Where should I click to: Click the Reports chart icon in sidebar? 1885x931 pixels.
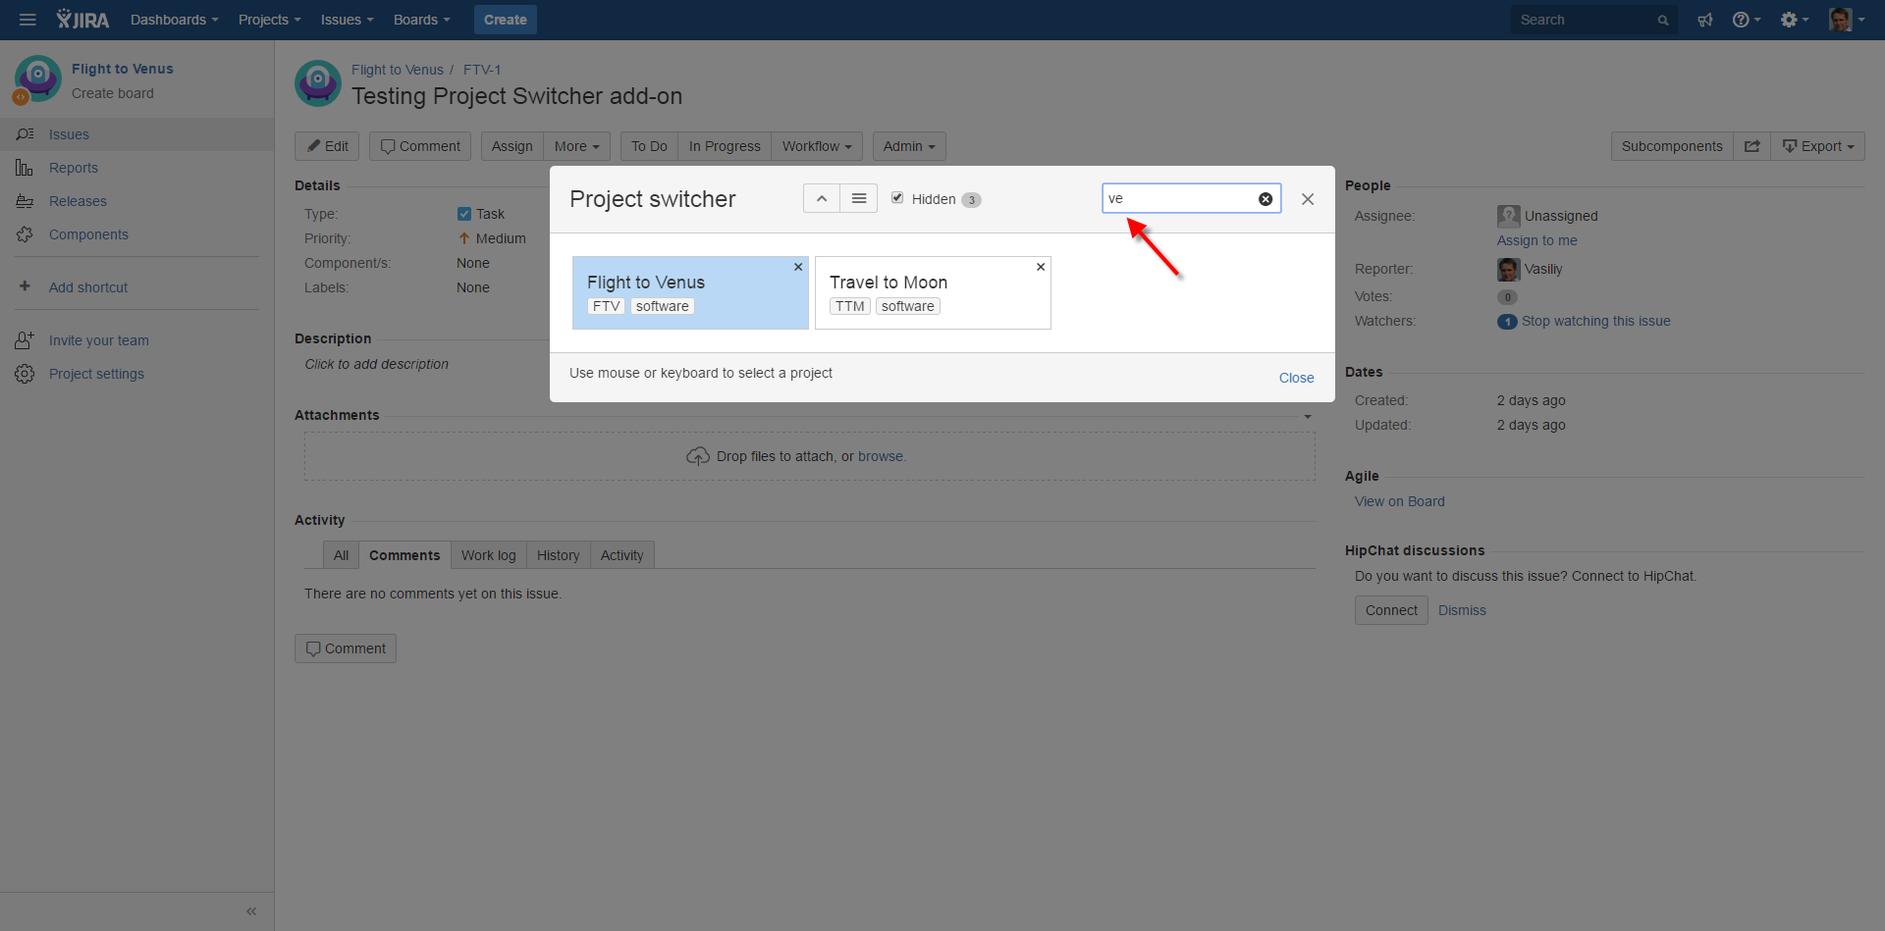[x=25, y=168]
